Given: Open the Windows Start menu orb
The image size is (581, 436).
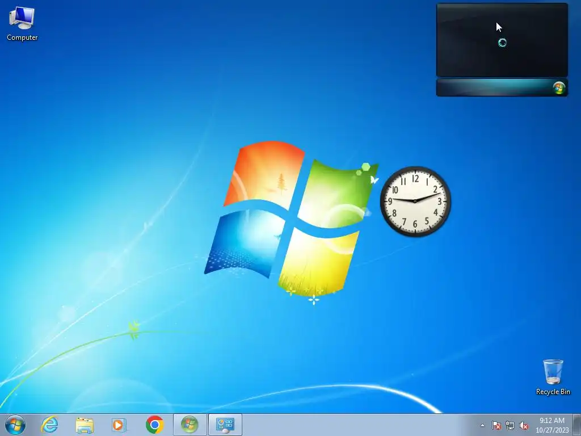Looking at the screenshot, I should [15, 425].
